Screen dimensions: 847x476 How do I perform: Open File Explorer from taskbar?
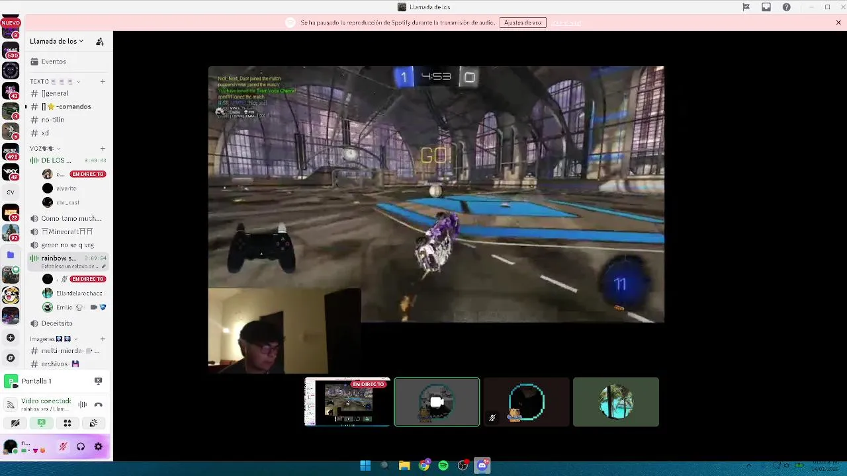(x=404, y=465)
